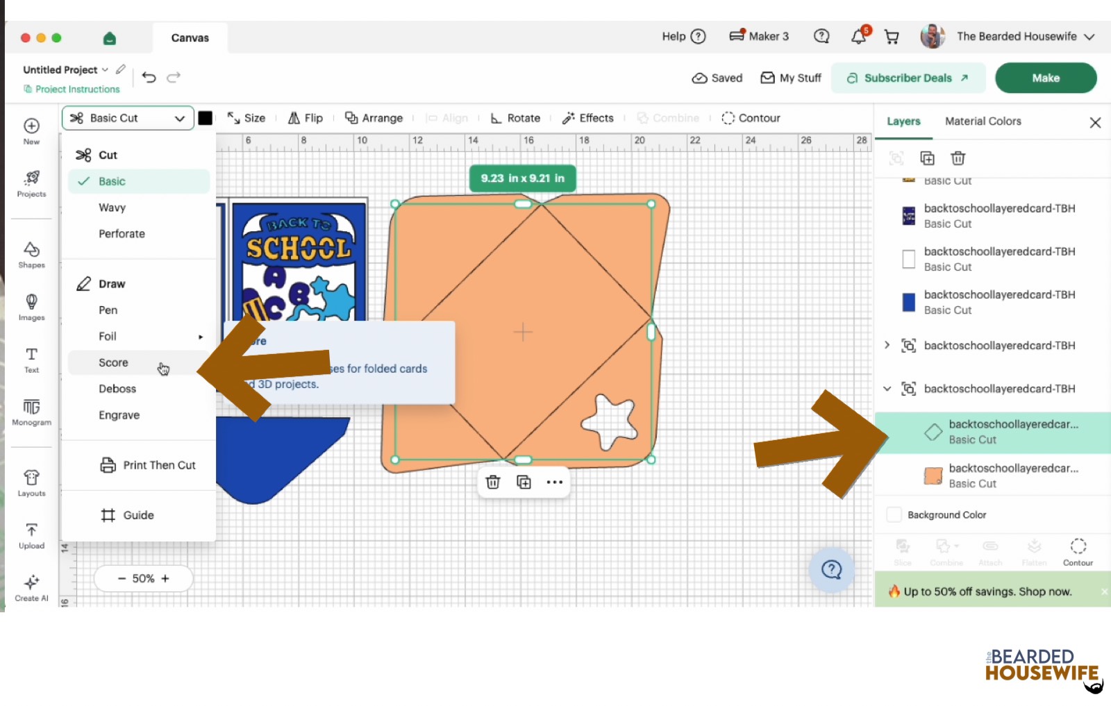The width and height of the screenshot is (1111, 706).
Task: Click the Layers panel duplicate icon
Action: tap(927, 158)
